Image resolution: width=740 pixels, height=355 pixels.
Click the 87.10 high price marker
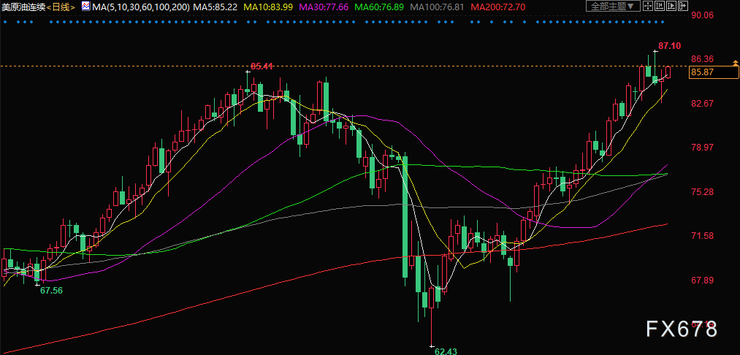(669, 46)
